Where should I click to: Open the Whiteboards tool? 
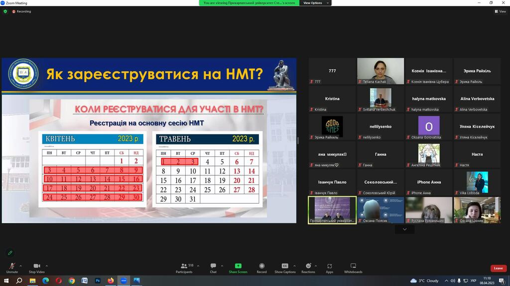pyautogui.click(x=353, y=268)
